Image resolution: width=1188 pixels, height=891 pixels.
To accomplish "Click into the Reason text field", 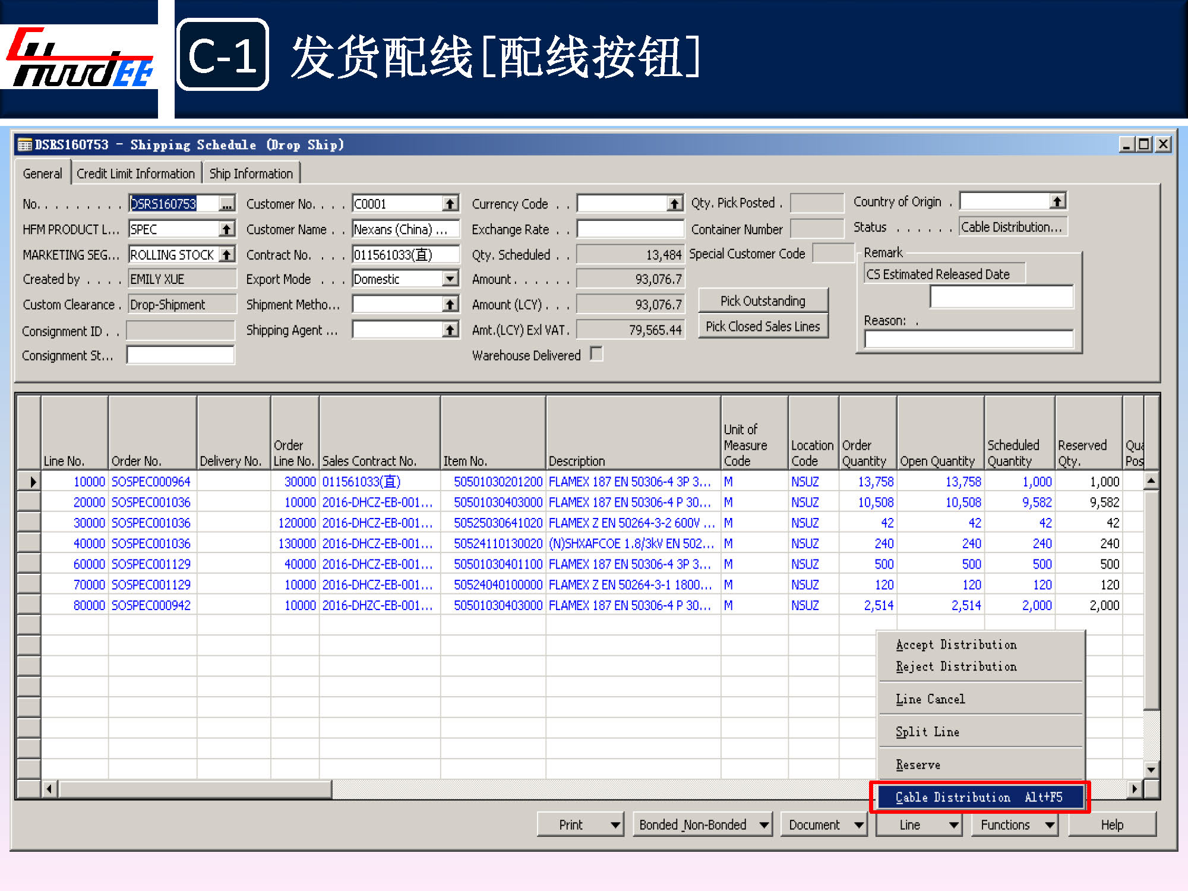I will [969, 339].
